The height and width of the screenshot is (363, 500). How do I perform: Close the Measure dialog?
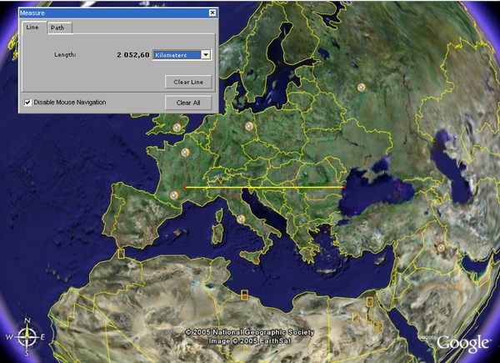tap(212, 13)
